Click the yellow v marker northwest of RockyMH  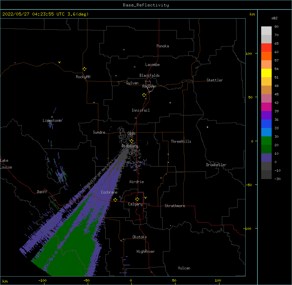59,62
